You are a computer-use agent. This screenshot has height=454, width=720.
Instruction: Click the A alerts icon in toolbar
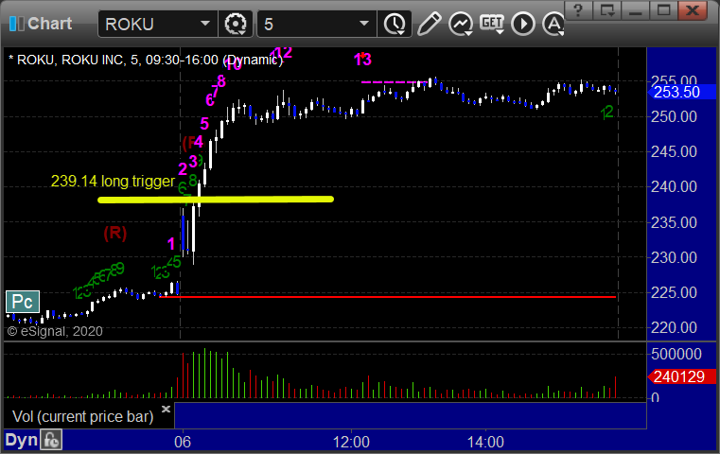553,24
